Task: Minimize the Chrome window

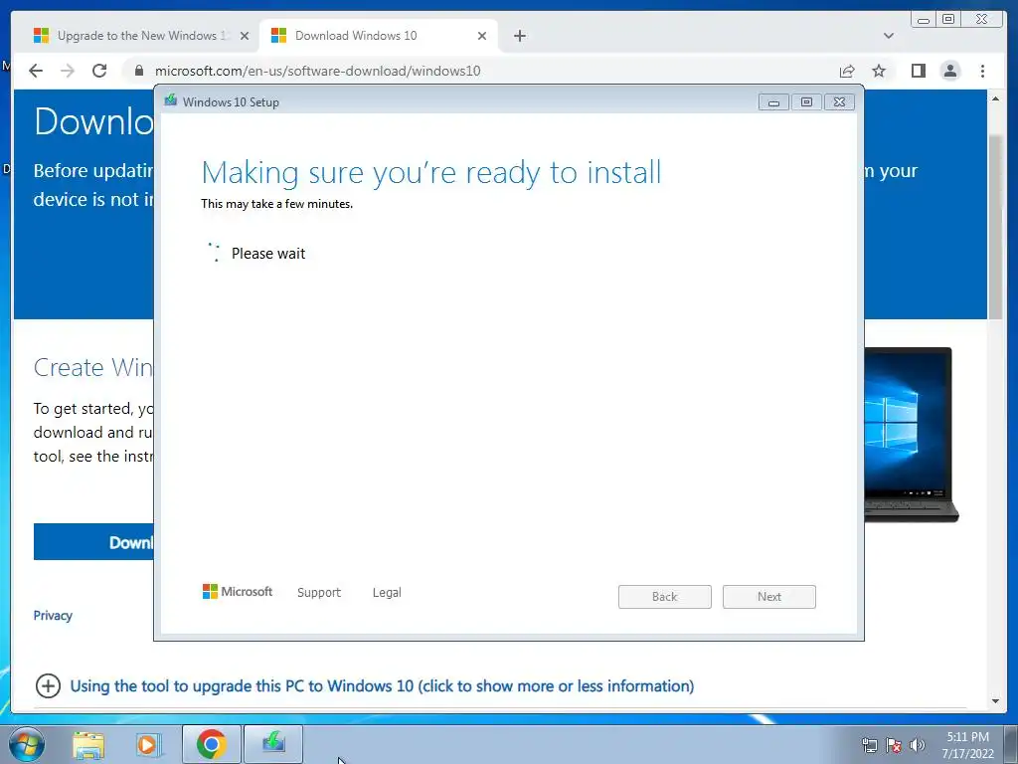Action: click(x=924, y=20)
